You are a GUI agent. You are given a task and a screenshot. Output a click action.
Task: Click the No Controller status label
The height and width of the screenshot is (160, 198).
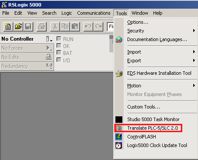click(x=17, y=39)
